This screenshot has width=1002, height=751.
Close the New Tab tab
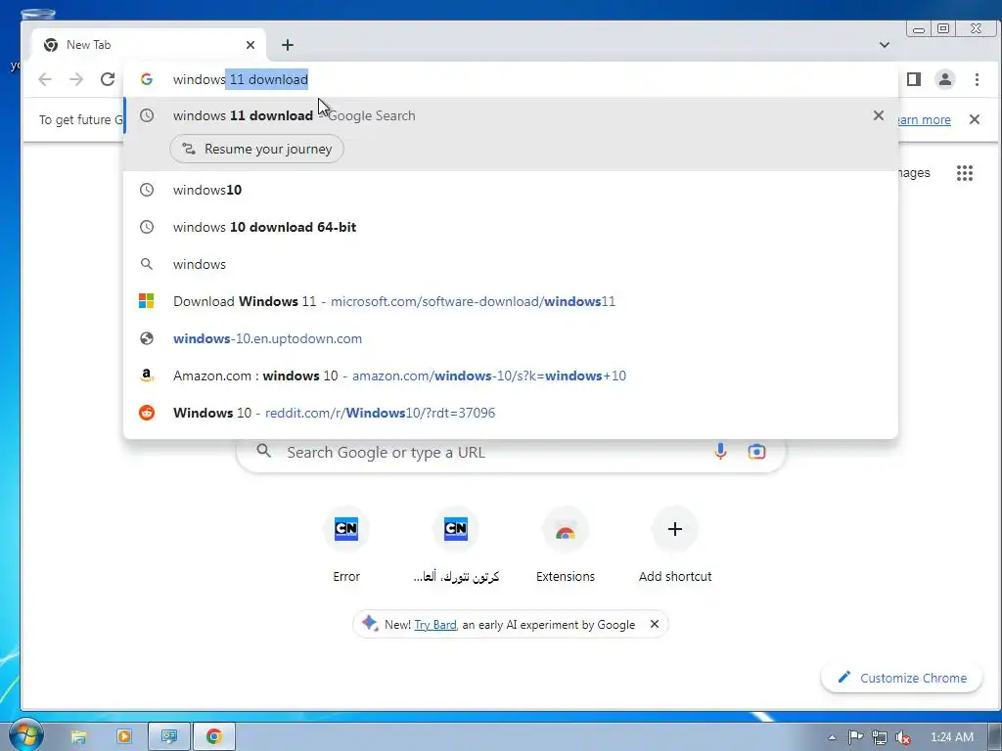click(250, 45)
